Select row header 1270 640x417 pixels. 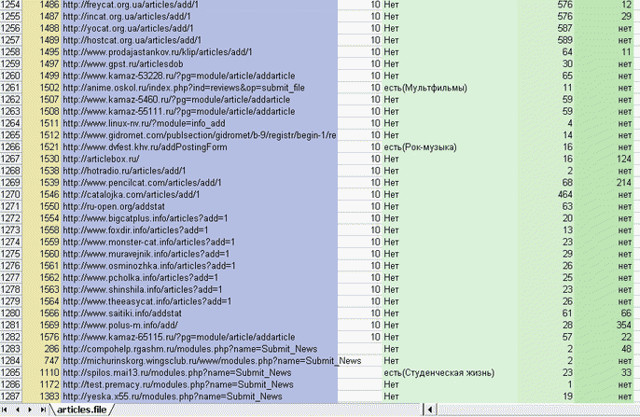[10, 195]
